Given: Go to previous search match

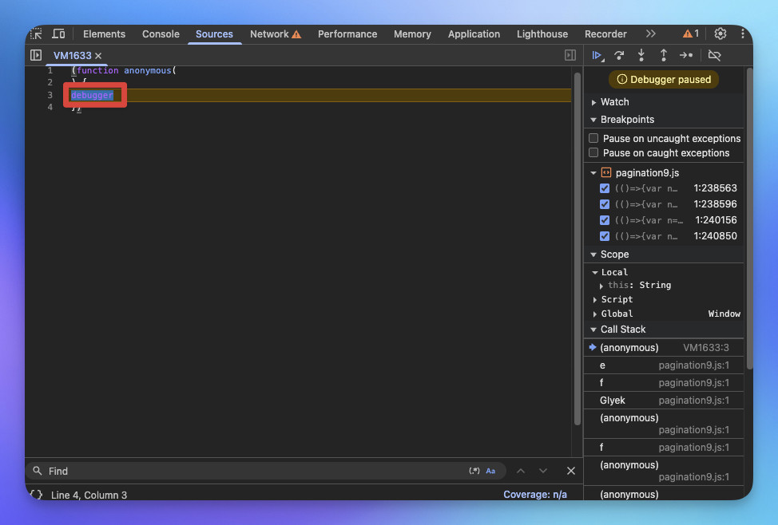Looking at the screenshot, I should click(521, 471).
